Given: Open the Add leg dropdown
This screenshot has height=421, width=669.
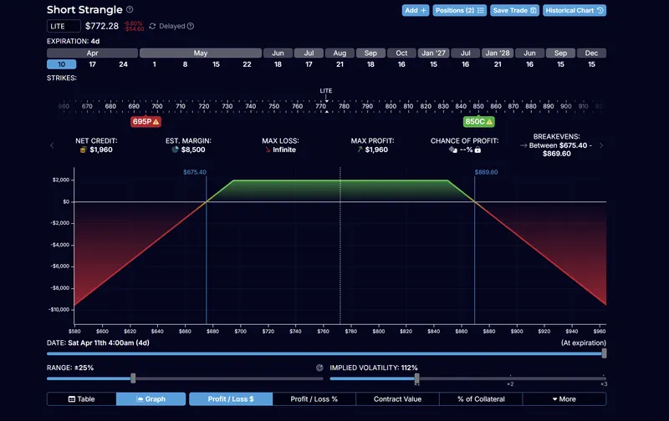Looking at the screenshot, I should click(x=415, y=10).
